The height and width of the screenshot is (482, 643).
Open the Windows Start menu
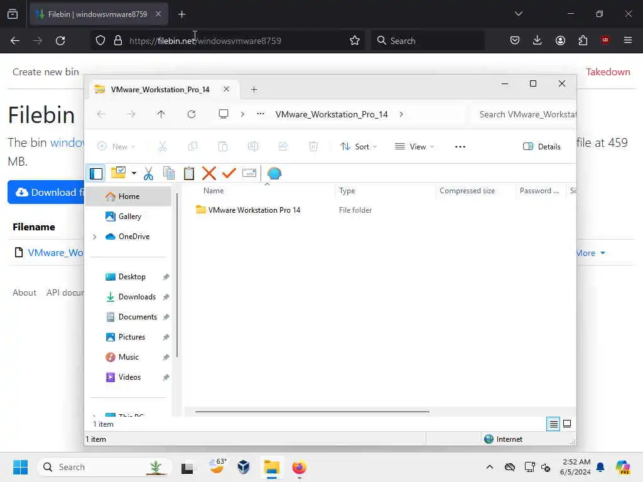point(20,467)
